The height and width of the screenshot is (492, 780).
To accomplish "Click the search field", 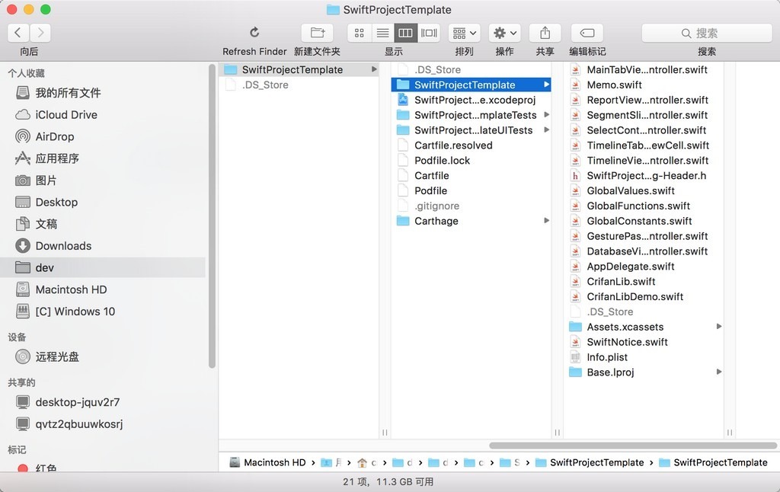I will [706, 33].
